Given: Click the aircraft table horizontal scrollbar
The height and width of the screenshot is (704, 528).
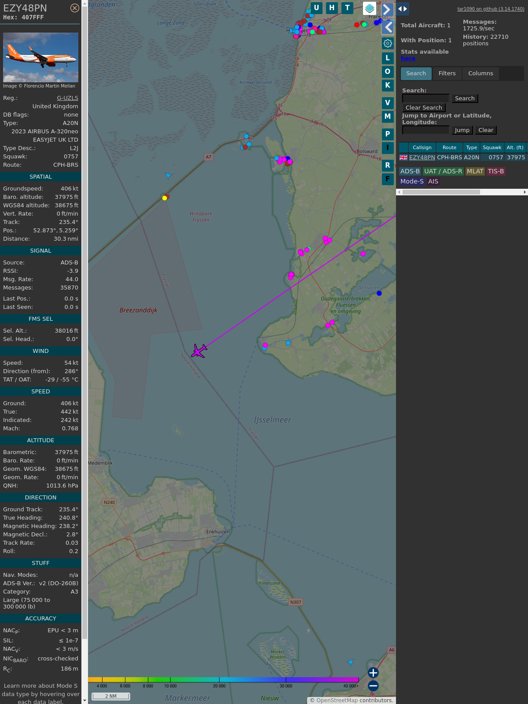Looking at the screenshot, I should pos(441,192).
